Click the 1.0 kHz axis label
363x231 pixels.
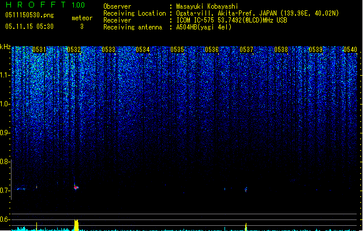click(x=5, y=104)
